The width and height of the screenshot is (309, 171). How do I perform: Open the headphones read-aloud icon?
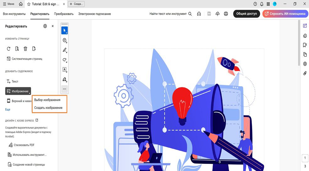click(x=199, y=14)
